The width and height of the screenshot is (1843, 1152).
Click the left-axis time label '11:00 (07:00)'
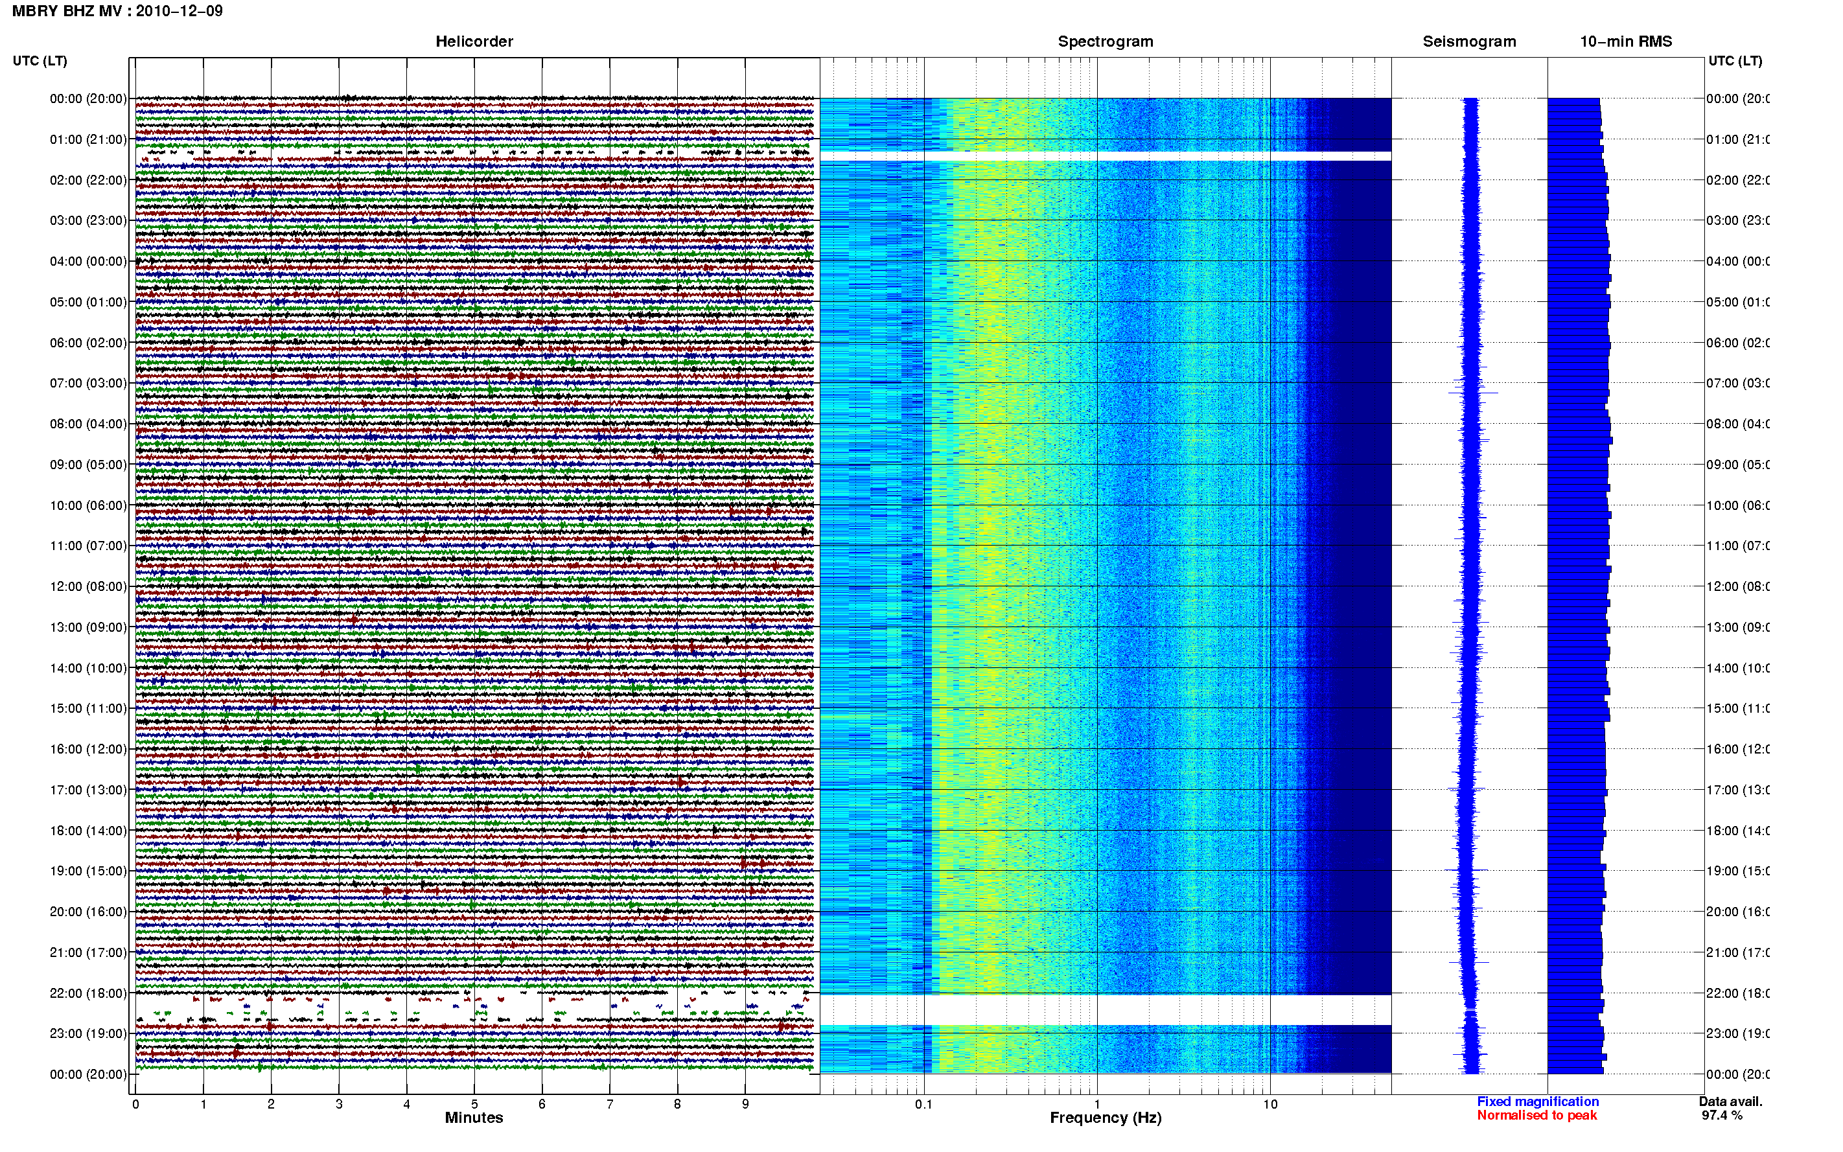[88, 546]
